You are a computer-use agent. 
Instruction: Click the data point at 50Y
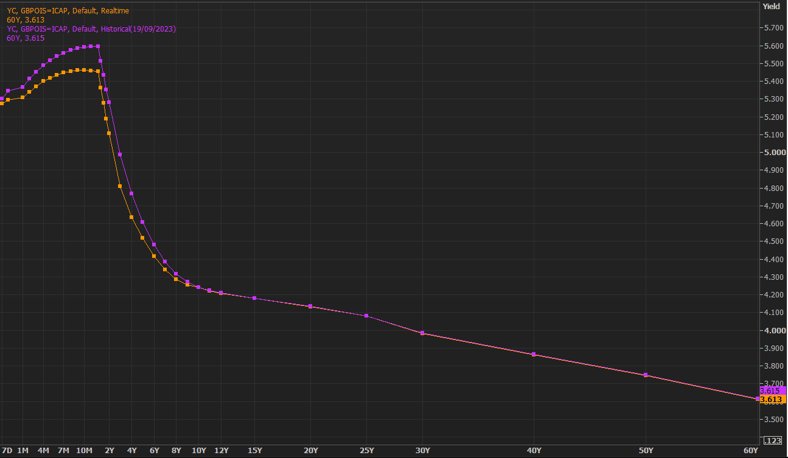[x=646, y=375]
